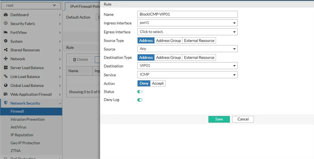The image size is (314, 159).
Task: Save the firewall rule
Action: click(219, 119)
